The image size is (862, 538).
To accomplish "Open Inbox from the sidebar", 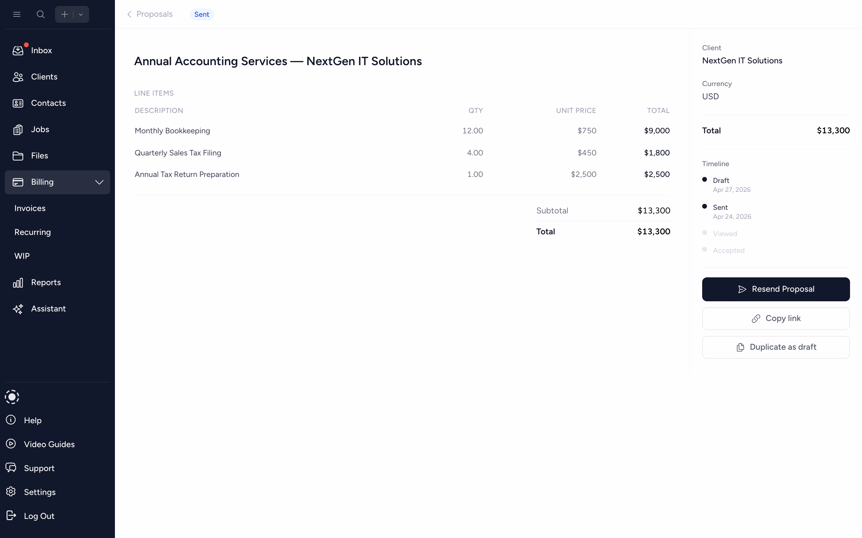I will [41, 51].
